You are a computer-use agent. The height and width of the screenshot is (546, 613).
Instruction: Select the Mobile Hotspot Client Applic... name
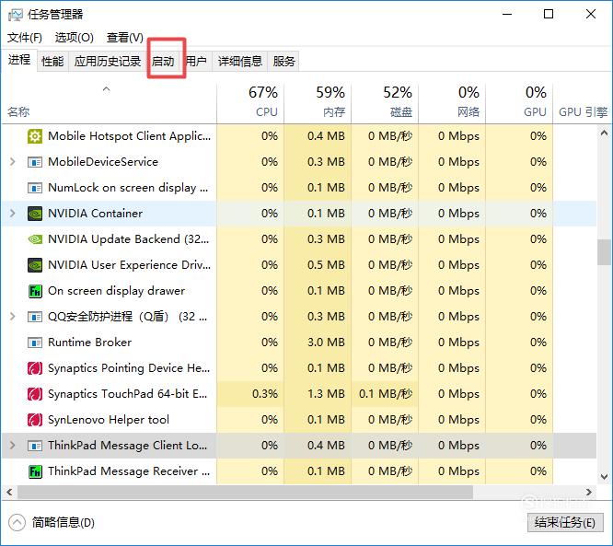[129, 136]
